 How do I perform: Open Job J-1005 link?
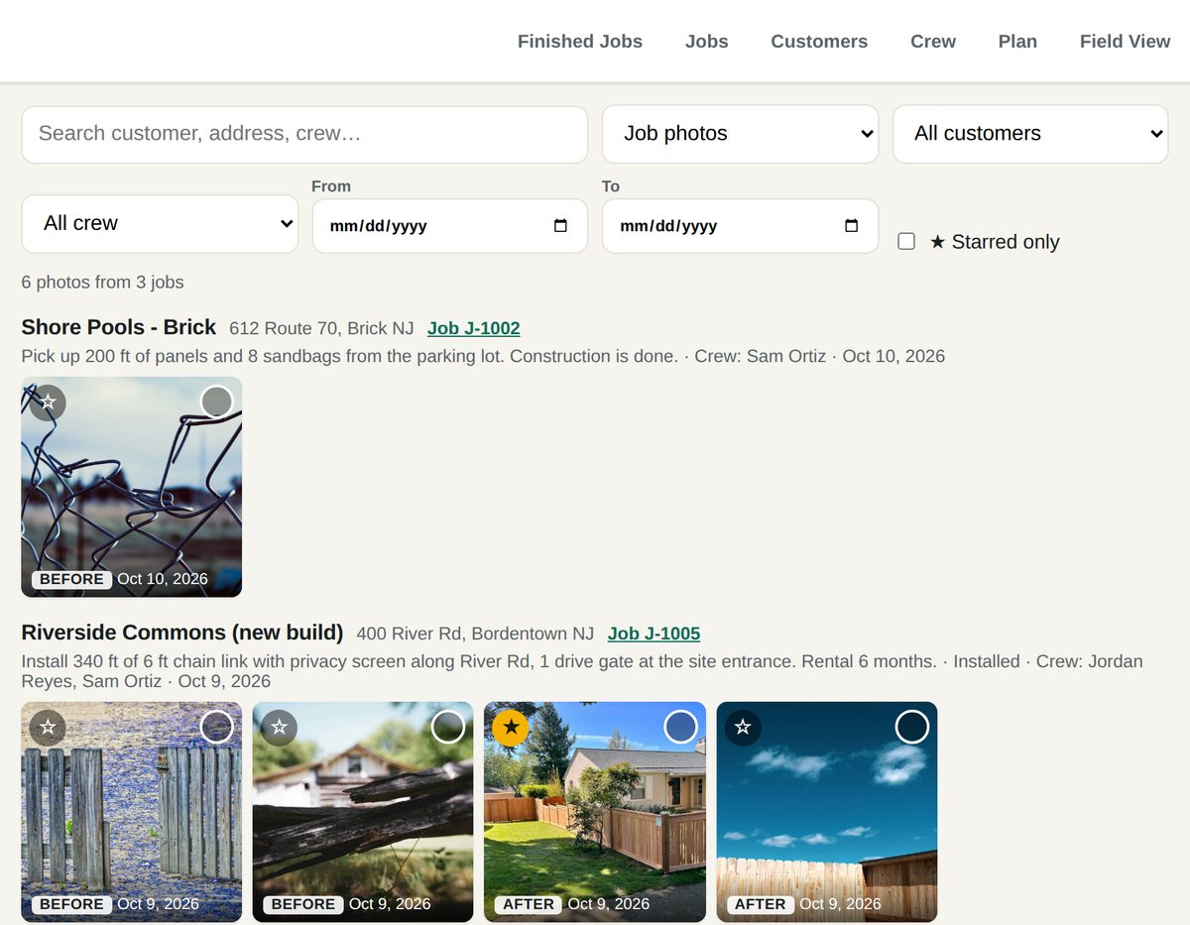tap(654, 634)
